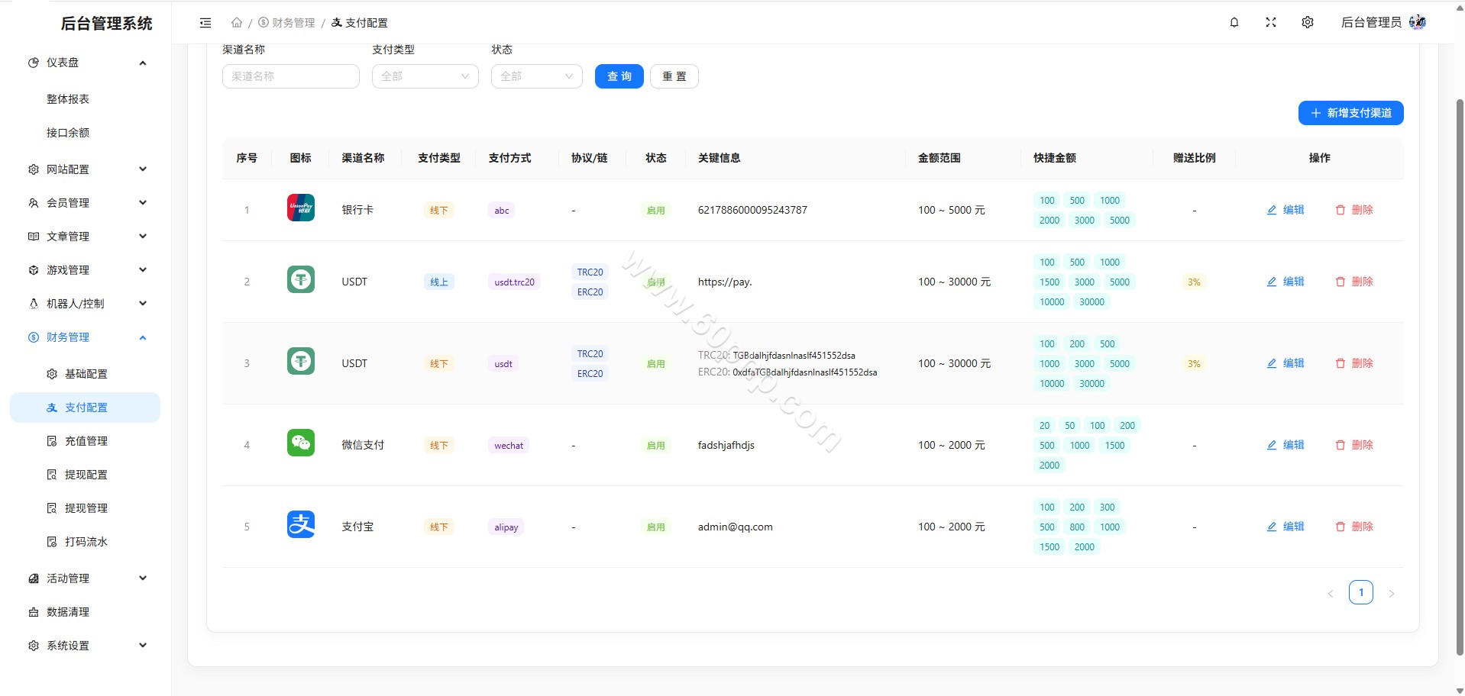The width and height of the screenshot is (1465, 696).
Task: Click the 重置 reset button
Action: [x=674, y=76]
